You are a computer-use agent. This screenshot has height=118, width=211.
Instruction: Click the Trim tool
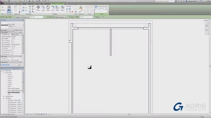click(53, 8)
